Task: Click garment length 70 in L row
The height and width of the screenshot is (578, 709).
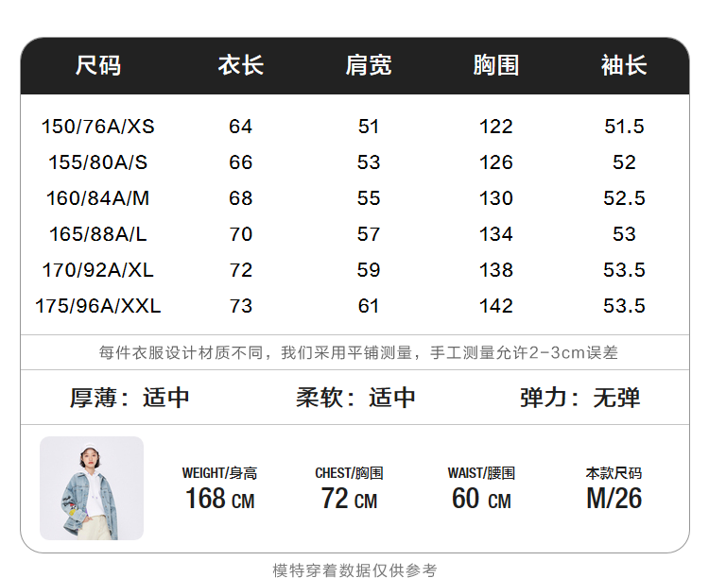Action: (x=240, y=234)
